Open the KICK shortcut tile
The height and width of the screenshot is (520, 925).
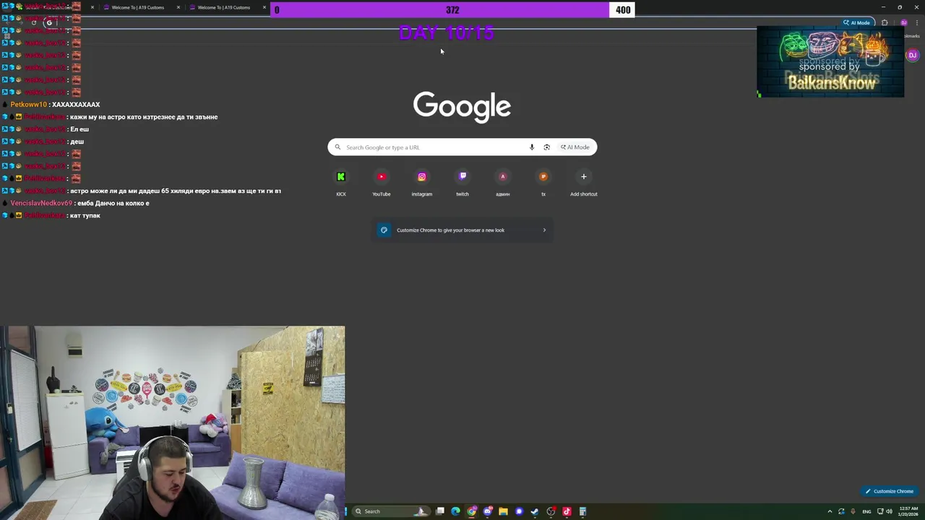[341, 183]
